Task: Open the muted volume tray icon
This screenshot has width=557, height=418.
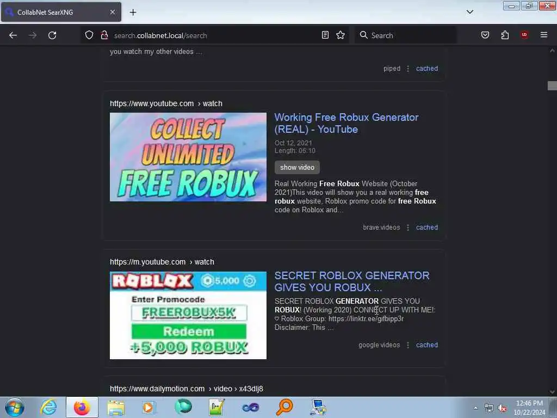Action: click(x=502, y=408)
